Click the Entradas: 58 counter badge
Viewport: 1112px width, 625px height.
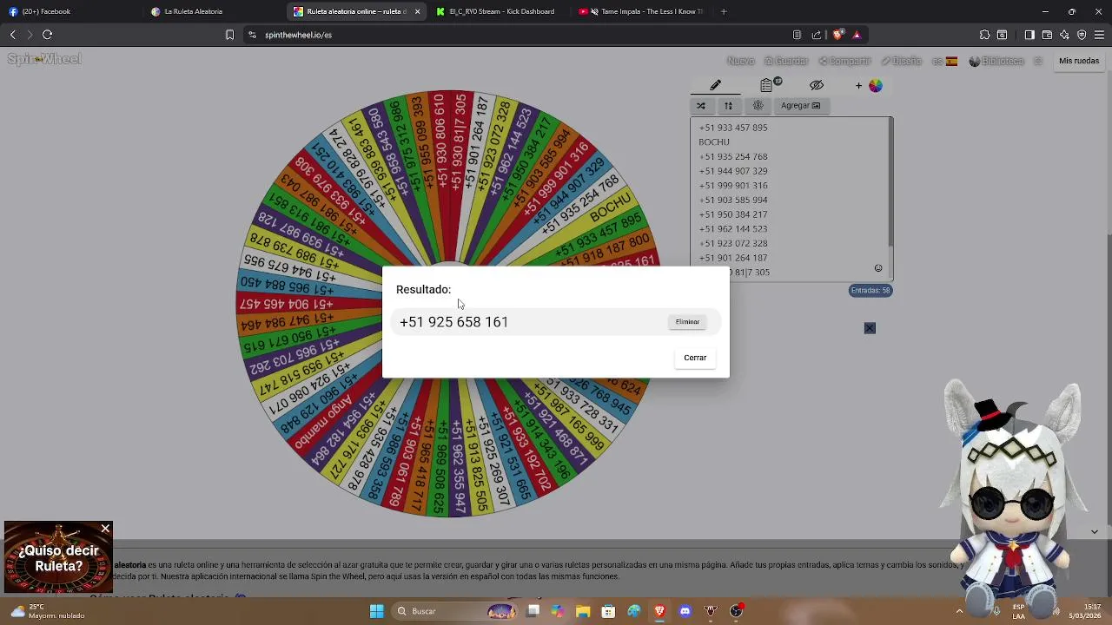tap(870, 291)
